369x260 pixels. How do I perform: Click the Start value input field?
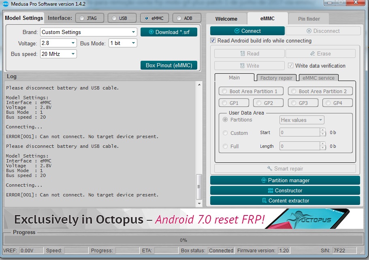(300, 132)
